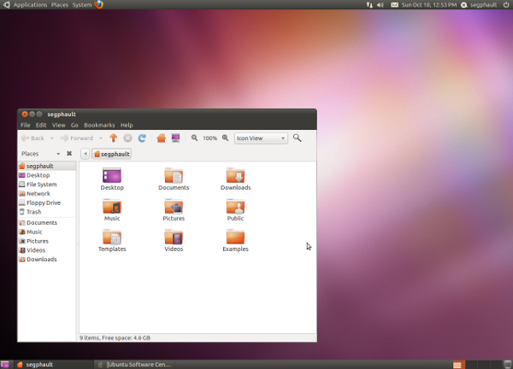Image resolution: width=513 pixels, height=369 pixels.
Task: Open the Go menu
Action: pyautogui.click(x=74, y=125)
